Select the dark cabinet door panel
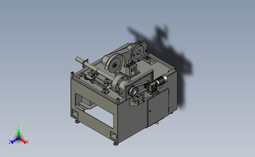 [158, 108]
